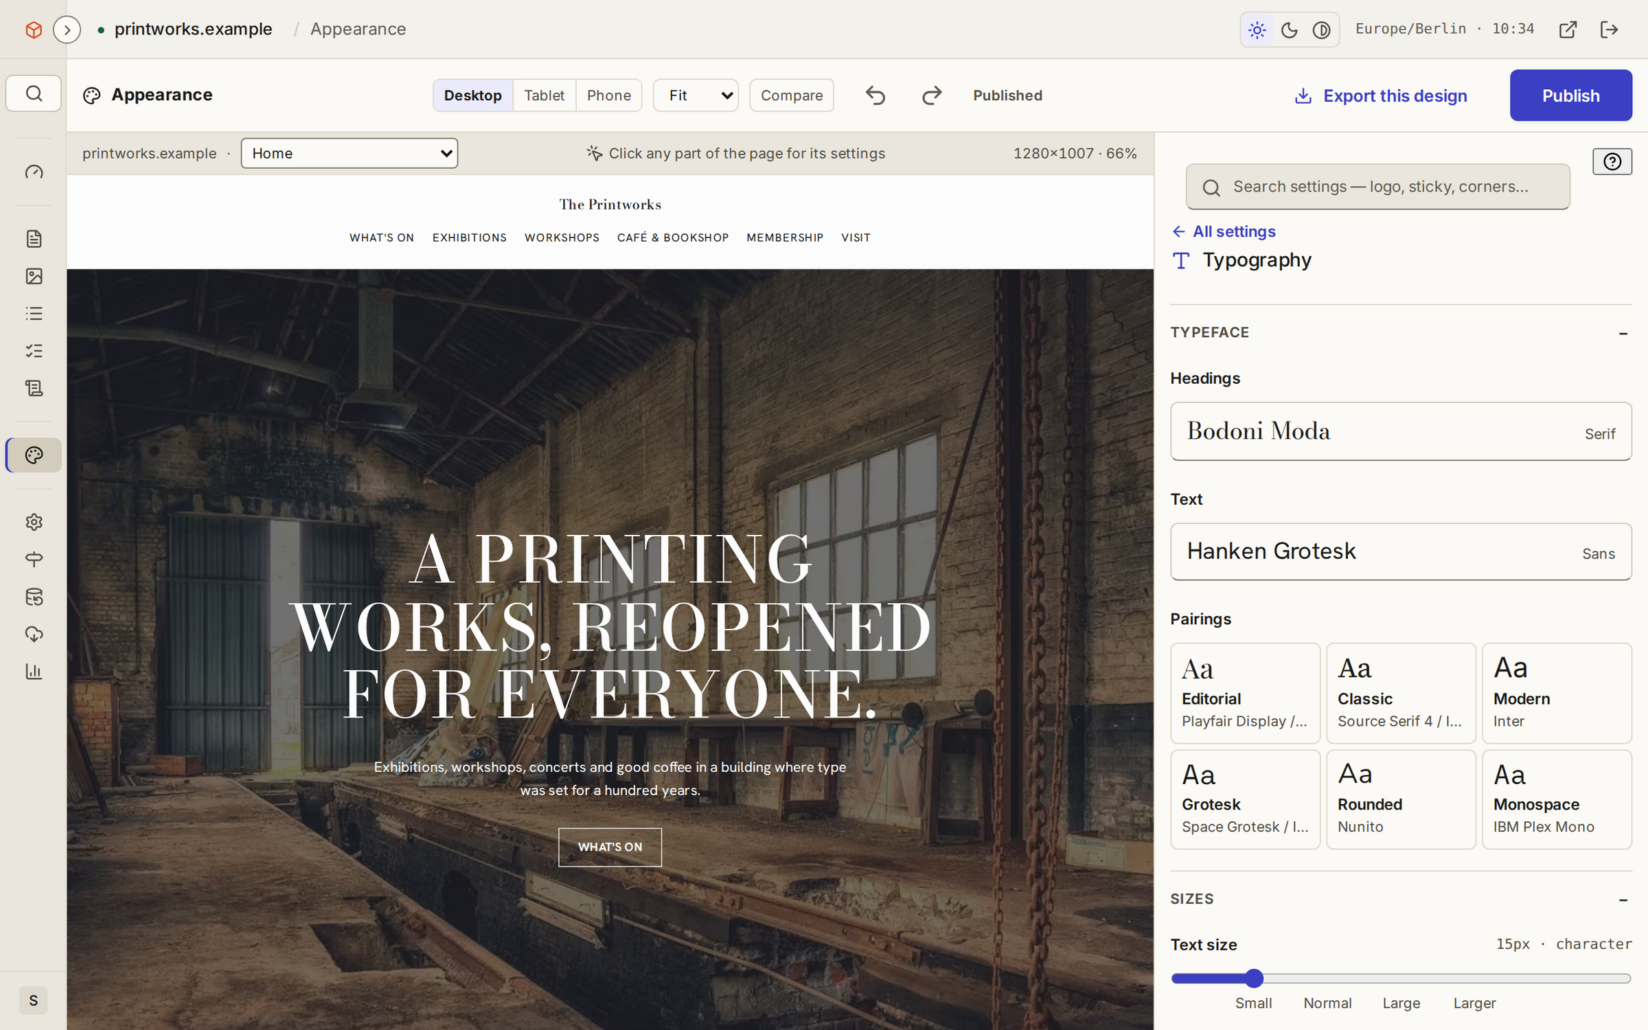
Task: Open the Hanken Grotesk text font picker
Action: [1401, 552]
